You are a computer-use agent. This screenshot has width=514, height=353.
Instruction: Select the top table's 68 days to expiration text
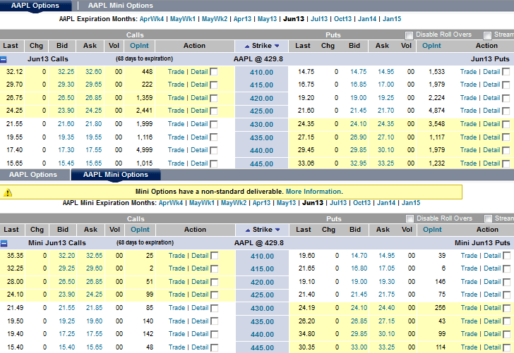pyautogui.click(x=144, y=58)
